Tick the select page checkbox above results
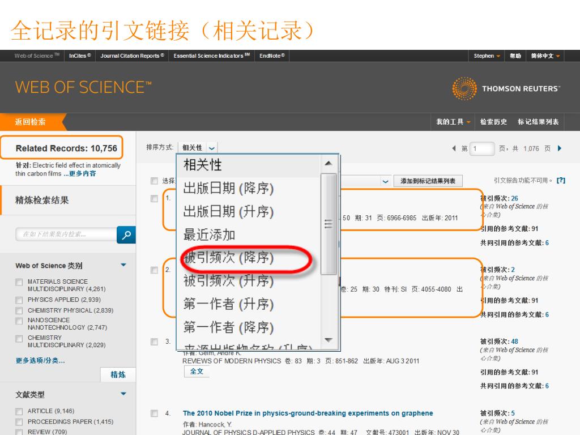580x435 pixels. coord(154,181)
